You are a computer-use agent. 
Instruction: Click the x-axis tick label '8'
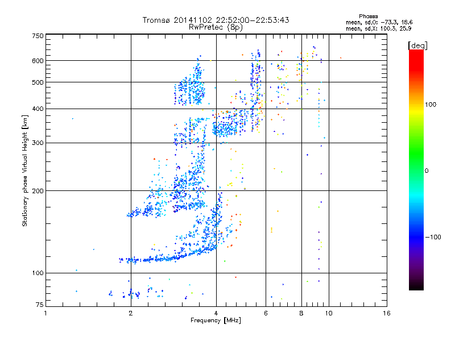coord(301,313)
